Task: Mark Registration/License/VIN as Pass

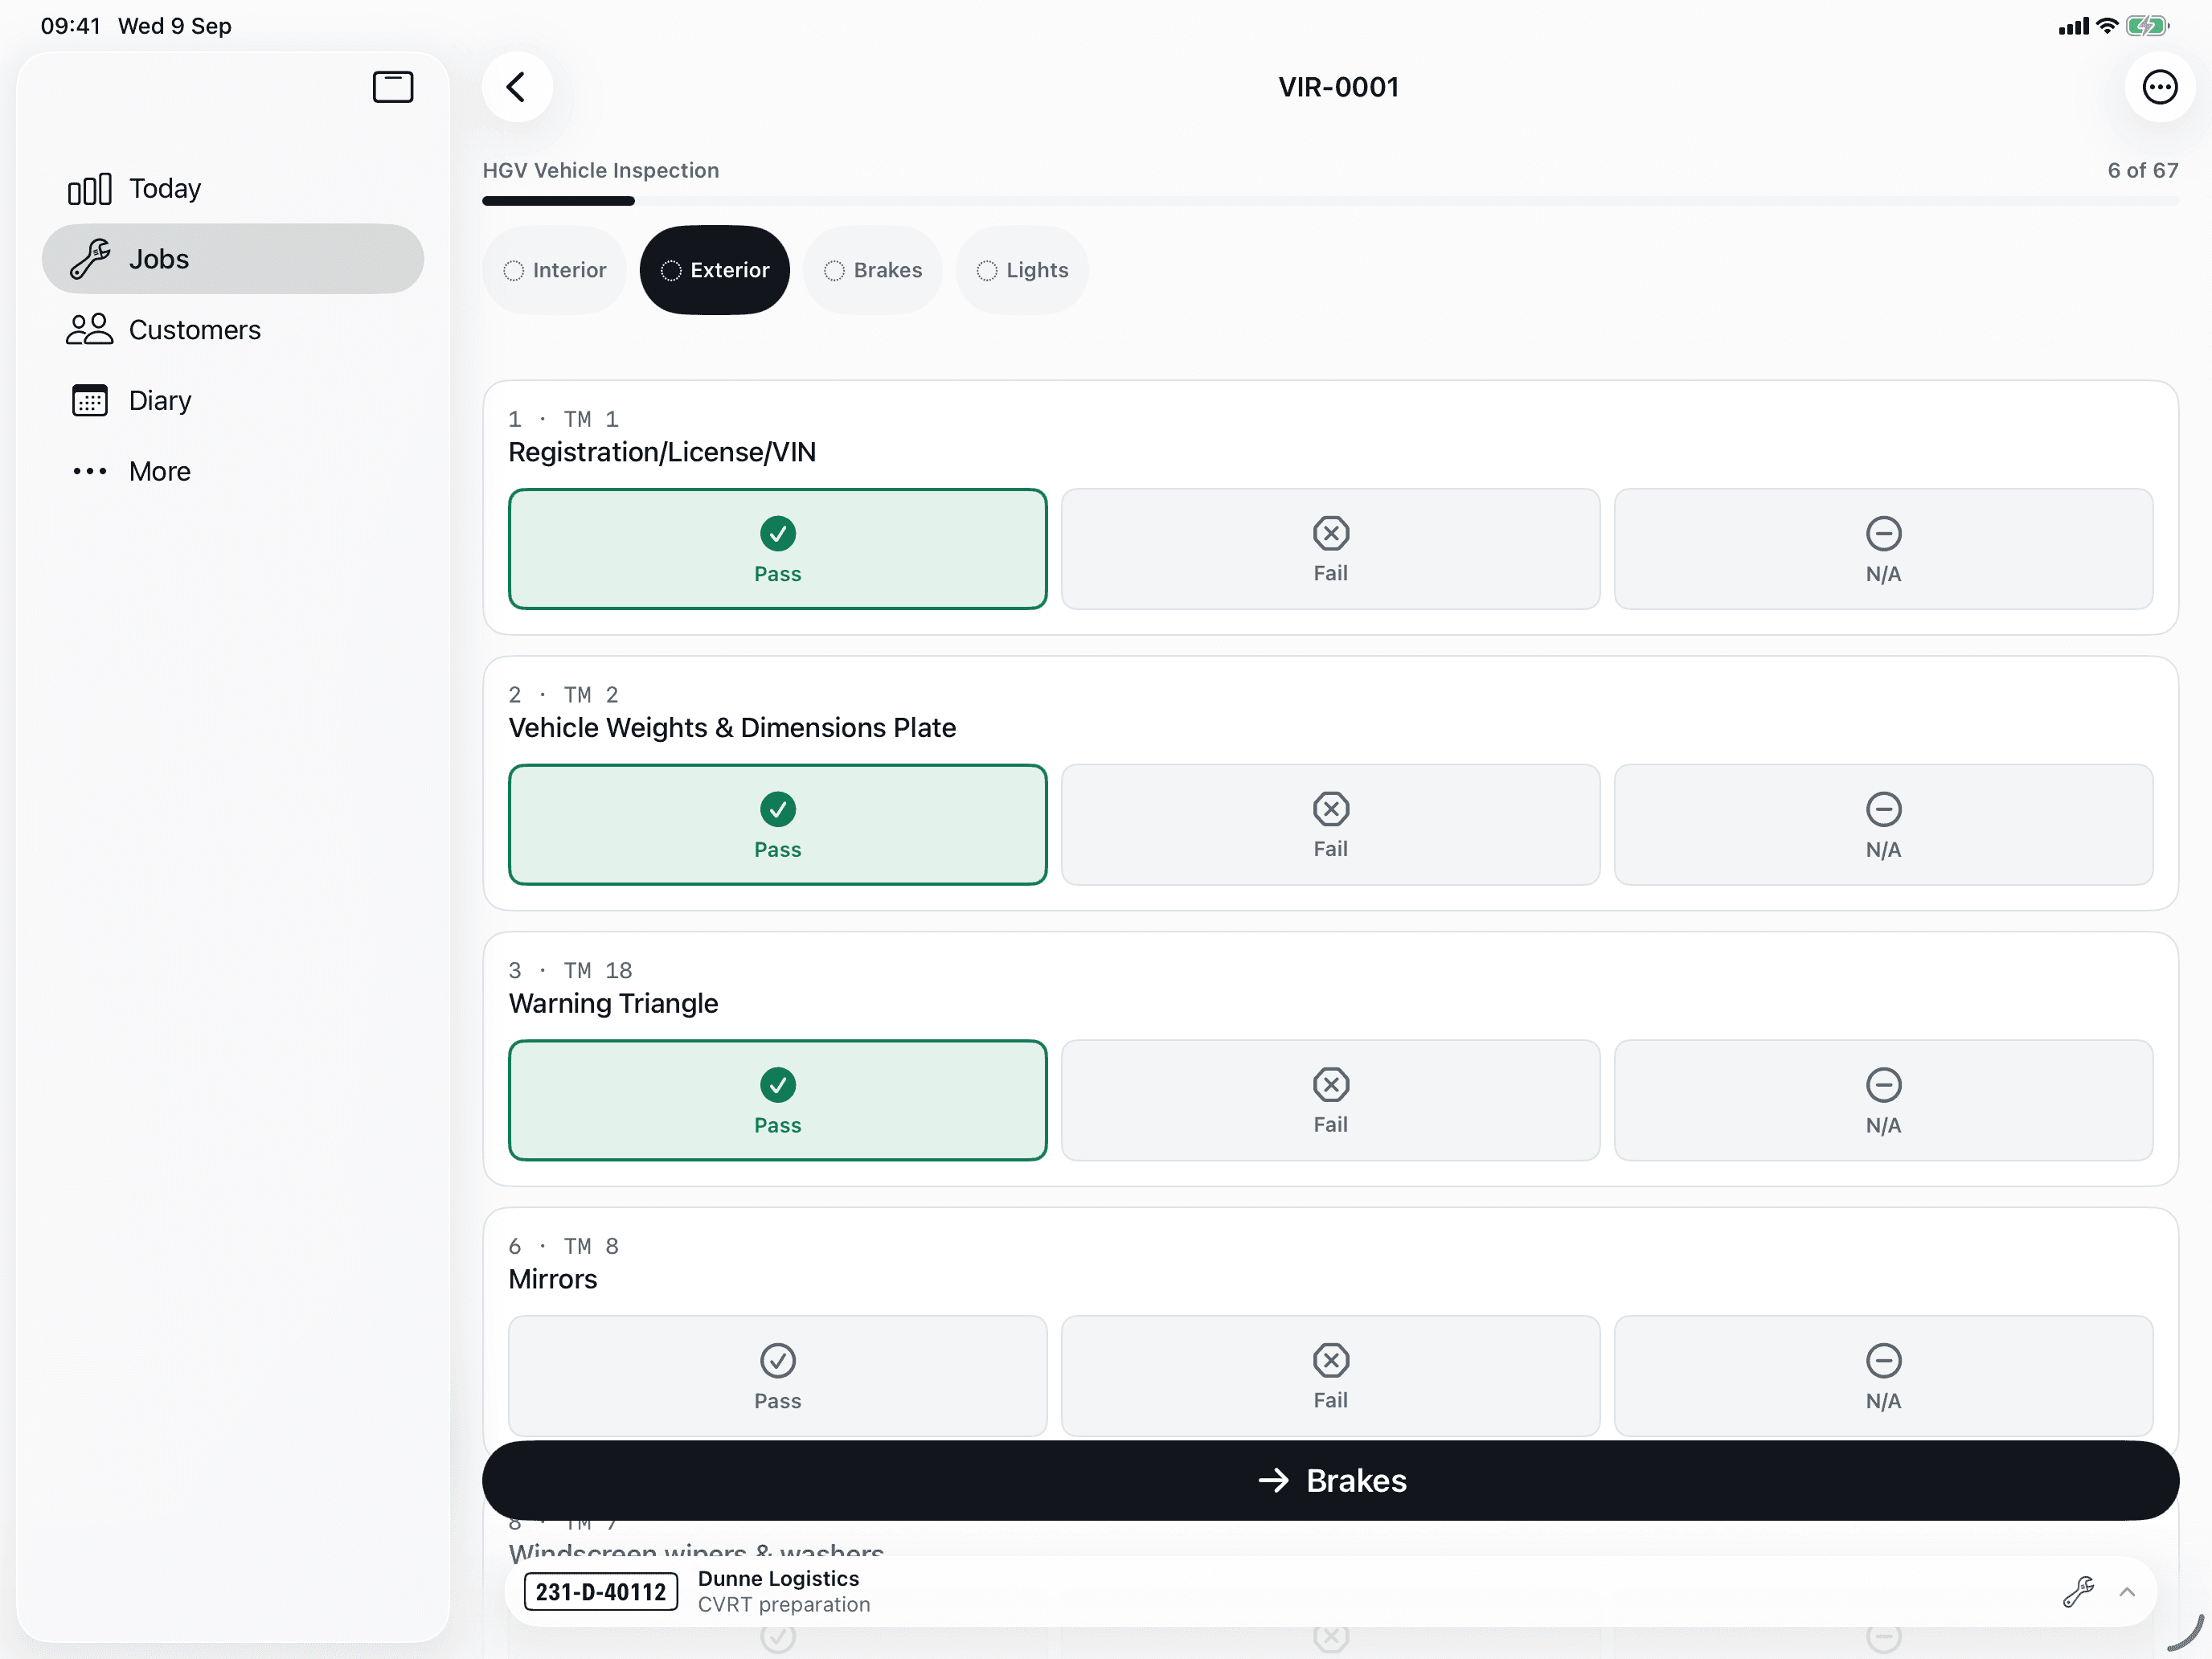Action: point(778,549)
